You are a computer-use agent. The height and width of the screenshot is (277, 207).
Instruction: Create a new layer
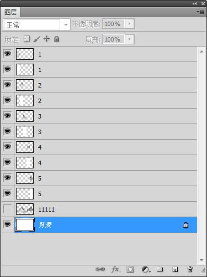pyautogui.click(x=175, y=269)
